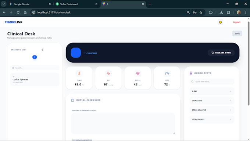Image resolution: width=250 pixels, height=141 pixels.
Task: Bookmark this page with star icon
Action: [201, 13]
